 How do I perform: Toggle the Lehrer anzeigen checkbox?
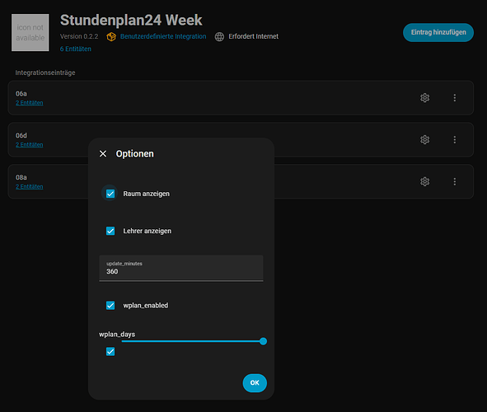click(x=110, y=231)
